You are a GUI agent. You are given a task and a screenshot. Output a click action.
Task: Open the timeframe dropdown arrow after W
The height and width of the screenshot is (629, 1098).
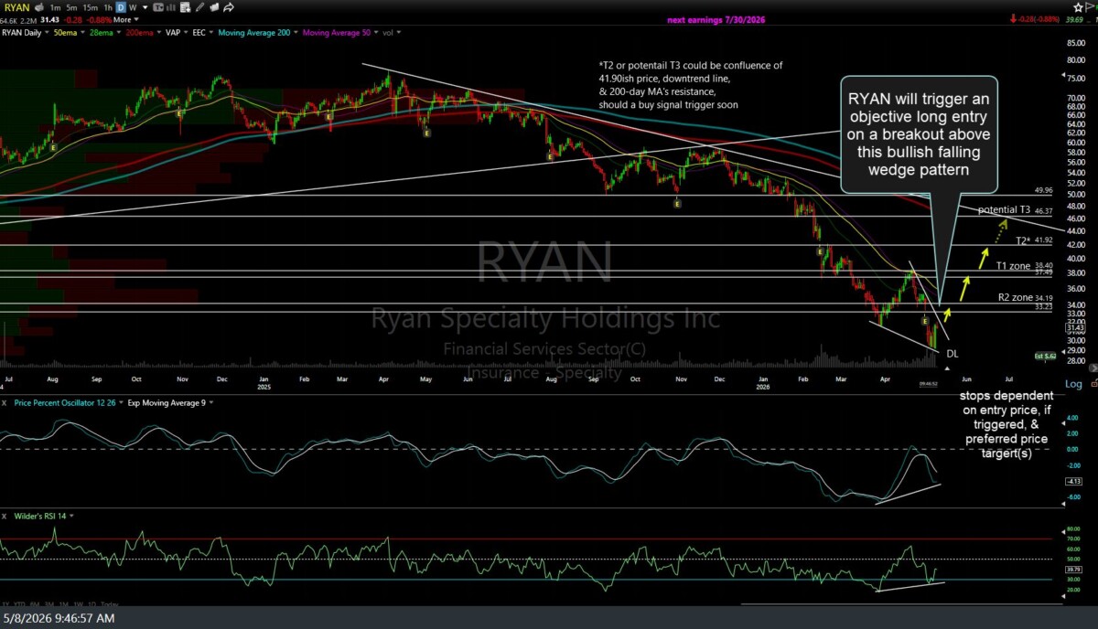pos(145,7)
